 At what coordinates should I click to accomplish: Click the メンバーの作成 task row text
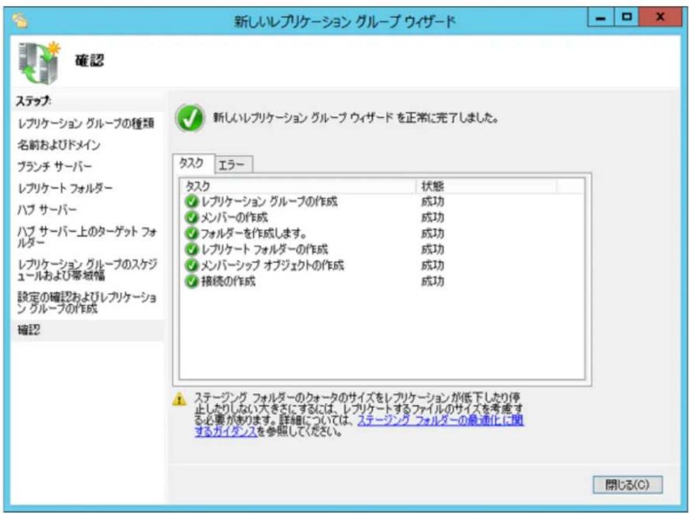(x=234, y=217)
